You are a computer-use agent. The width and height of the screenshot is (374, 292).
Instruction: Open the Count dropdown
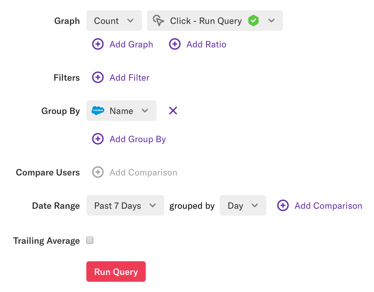[114, 20]
